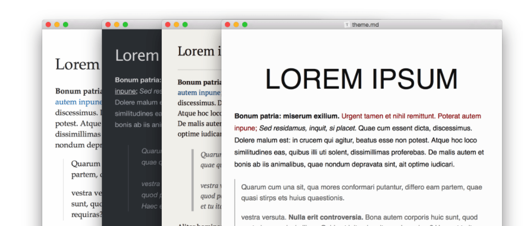Image resolution: width=530 pixels, height=226 pixels.
Task: Open blue "autem inpune" link in leftmost window
Action: (78, 102)
